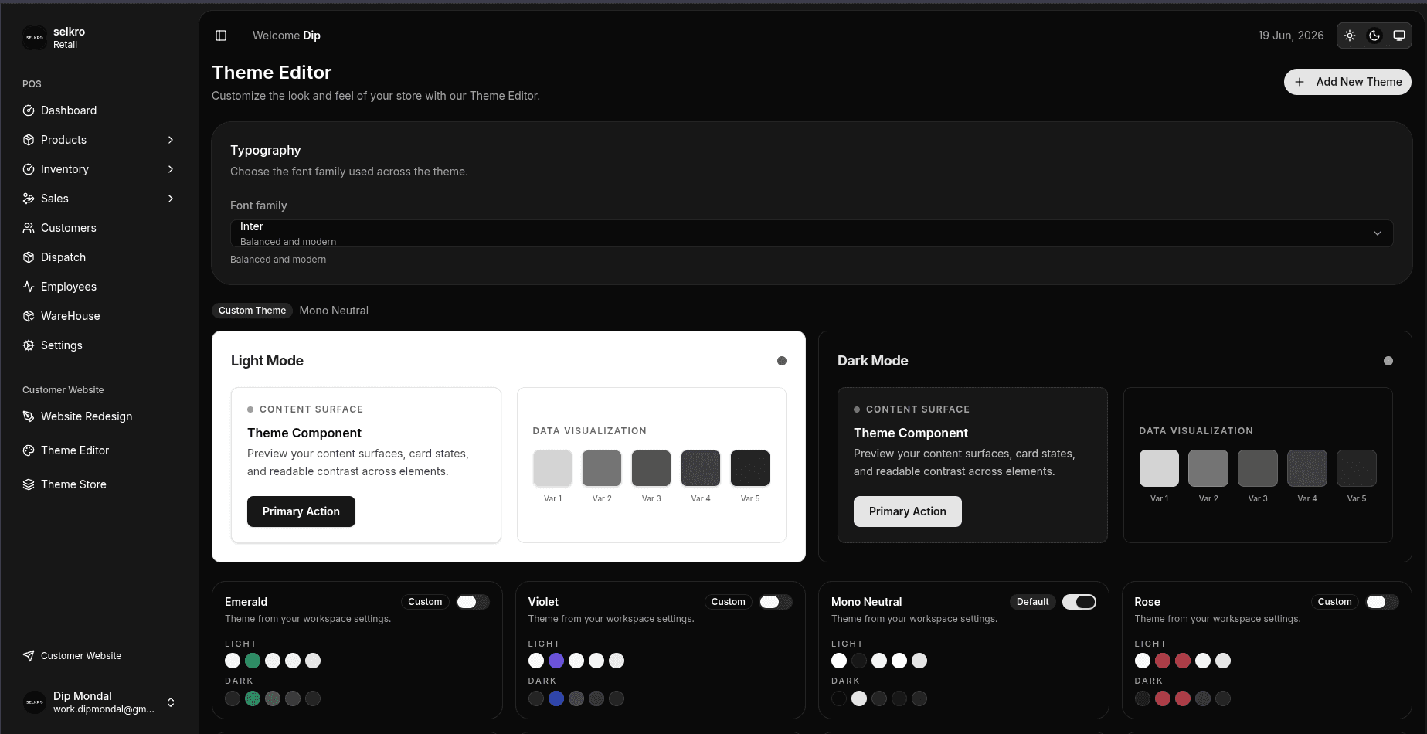The image size is (1427, 734).
Task: Enable the Emerald theme toggle
Action: click(473, 602)
